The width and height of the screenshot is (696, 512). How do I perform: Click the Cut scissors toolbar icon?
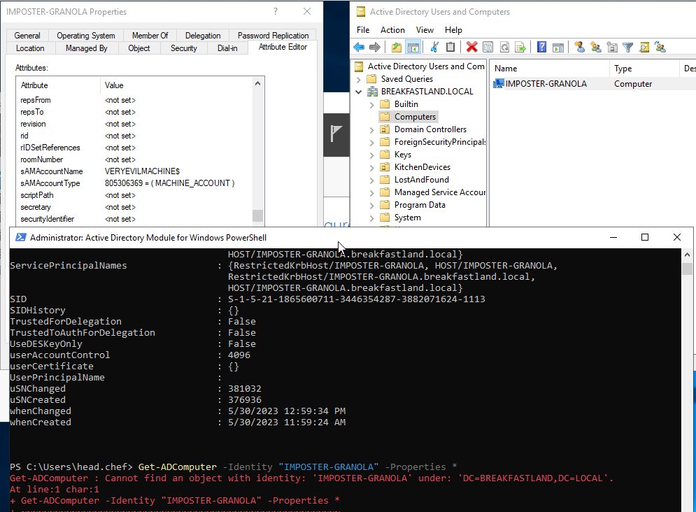coord(434,47)
